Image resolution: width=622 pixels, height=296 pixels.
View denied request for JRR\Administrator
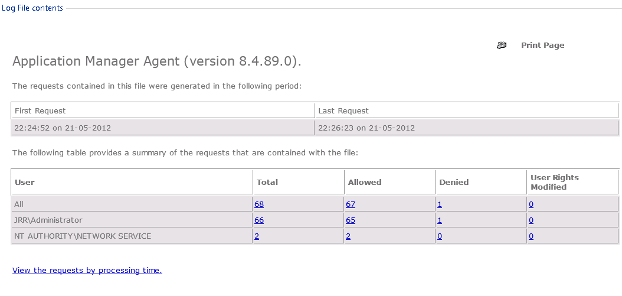click(440, 220)
